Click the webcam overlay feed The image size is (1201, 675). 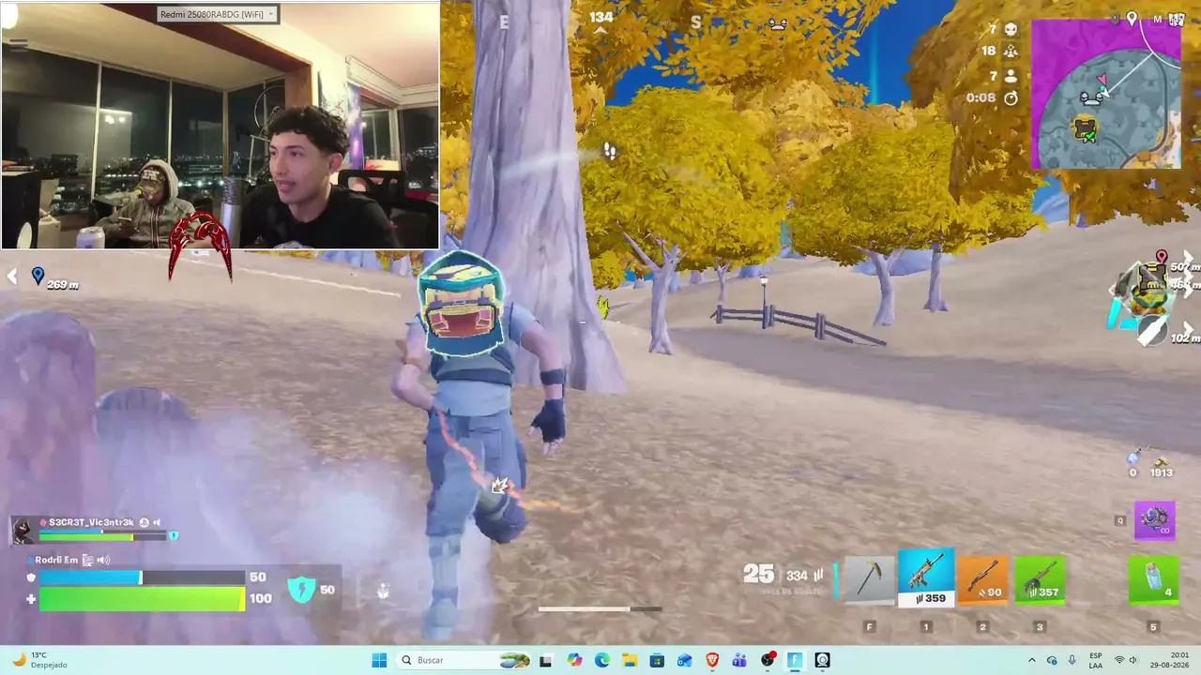coord(220,126)
